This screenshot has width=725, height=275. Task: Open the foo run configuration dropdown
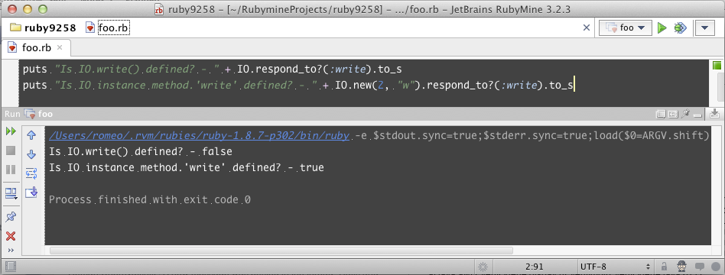point(625,27)
